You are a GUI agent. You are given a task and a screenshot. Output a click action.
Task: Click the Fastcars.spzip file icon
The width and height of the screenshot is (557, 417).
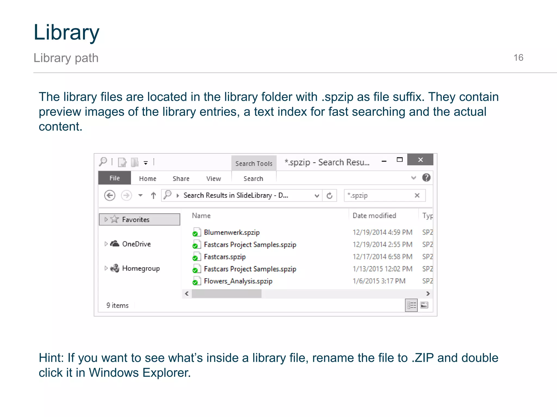coord(197,257)
